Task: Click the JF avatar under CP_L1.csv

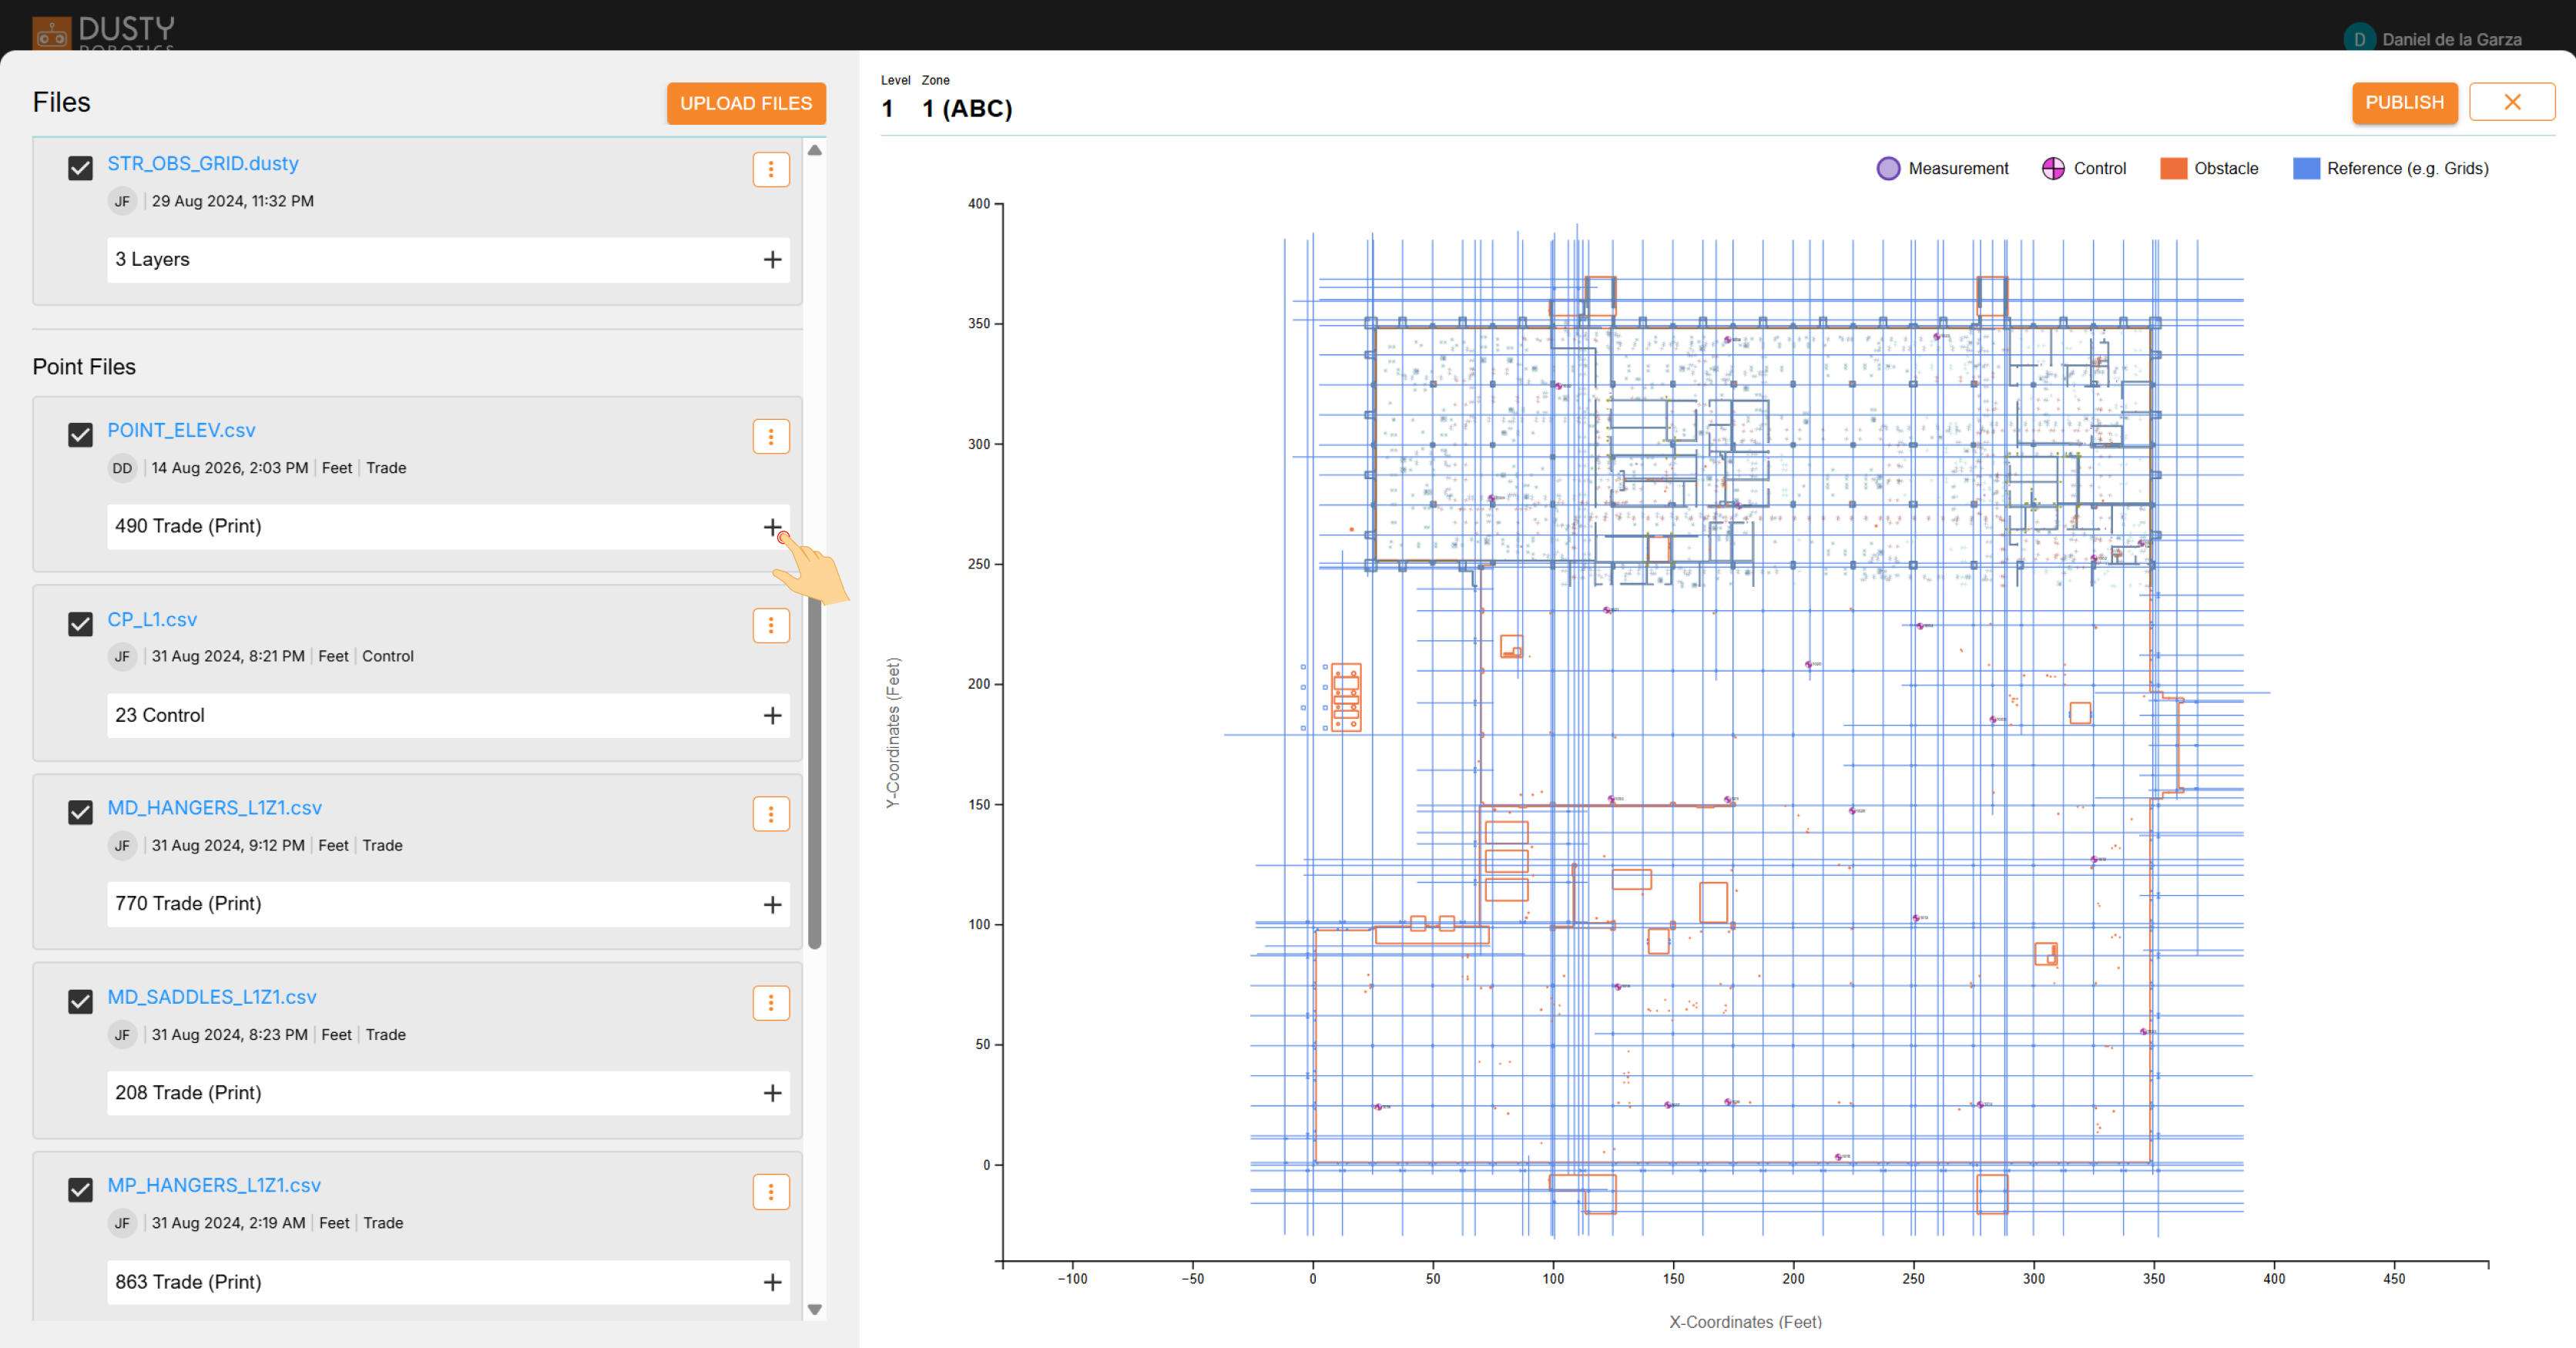Action: pyautogui.click(x=122, y=656)
